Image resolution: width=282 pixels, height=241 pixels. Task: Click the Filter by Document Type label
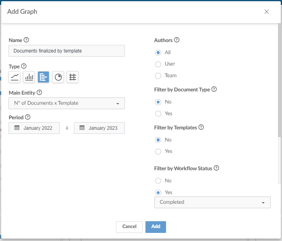tap(182, 89)
